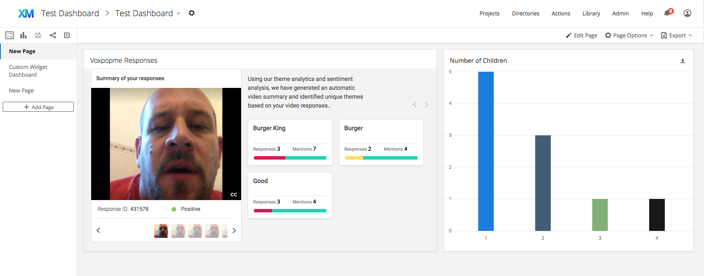Image resolution: width=704 pixels, height=276 pixels.
Task: Click the Voxpopme Responses widget title
Action: coord(124,61)
